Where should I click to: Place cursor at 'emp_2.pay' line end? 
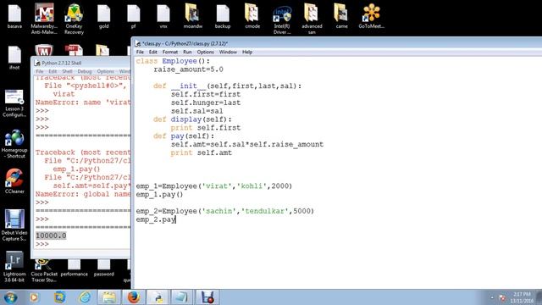pos(175,219)
